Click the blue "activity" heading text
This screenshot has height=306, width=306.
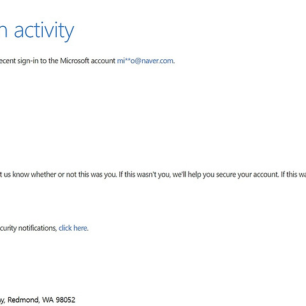pos(44,31)
